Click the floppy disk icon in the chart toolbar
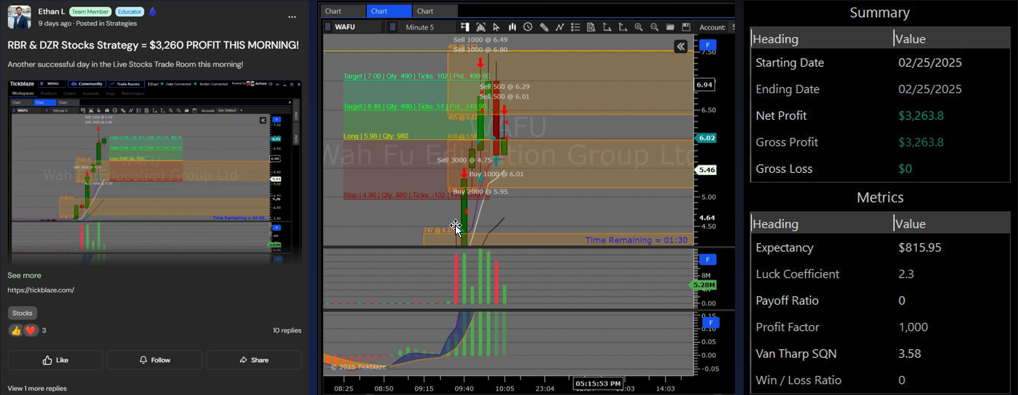1018x395 pixels. pos(687,27)
